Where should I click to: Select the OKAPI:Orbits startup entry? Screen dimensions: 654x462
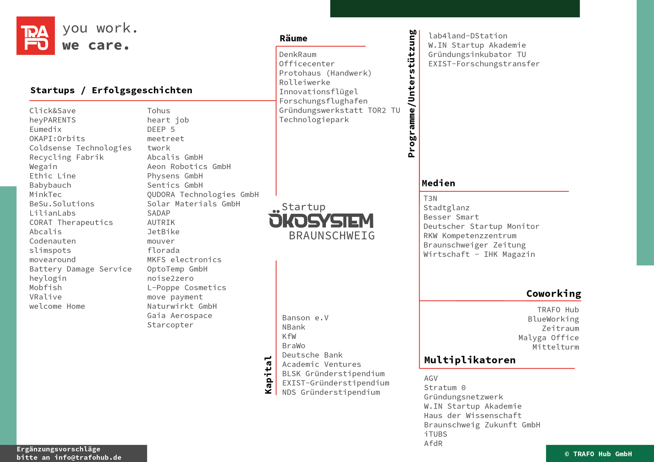tap(57, 139)
